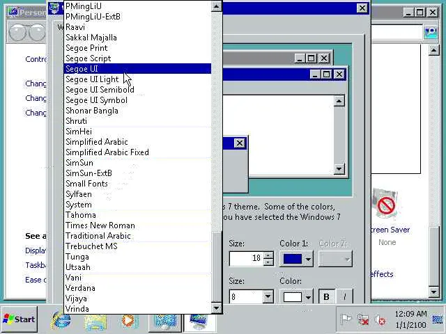Pick Vijaya font

(138, 299)
